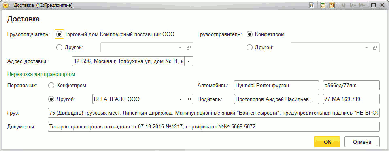Click the M+ memory add button

point(353,5)
